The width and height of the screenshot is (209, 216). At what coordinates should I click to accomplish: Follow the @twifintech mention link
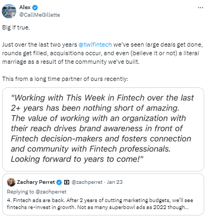coord(95,44)
